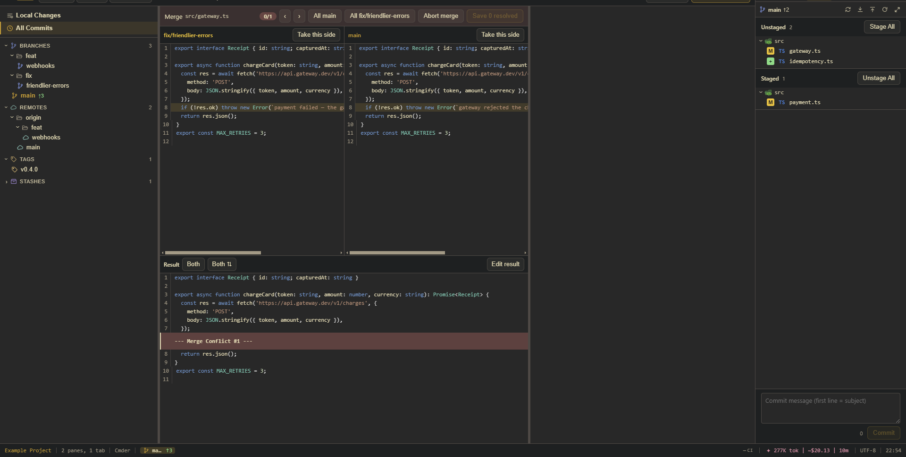Collapse the local fix folder
Screen dimensions: 906x457
[12, 75]
